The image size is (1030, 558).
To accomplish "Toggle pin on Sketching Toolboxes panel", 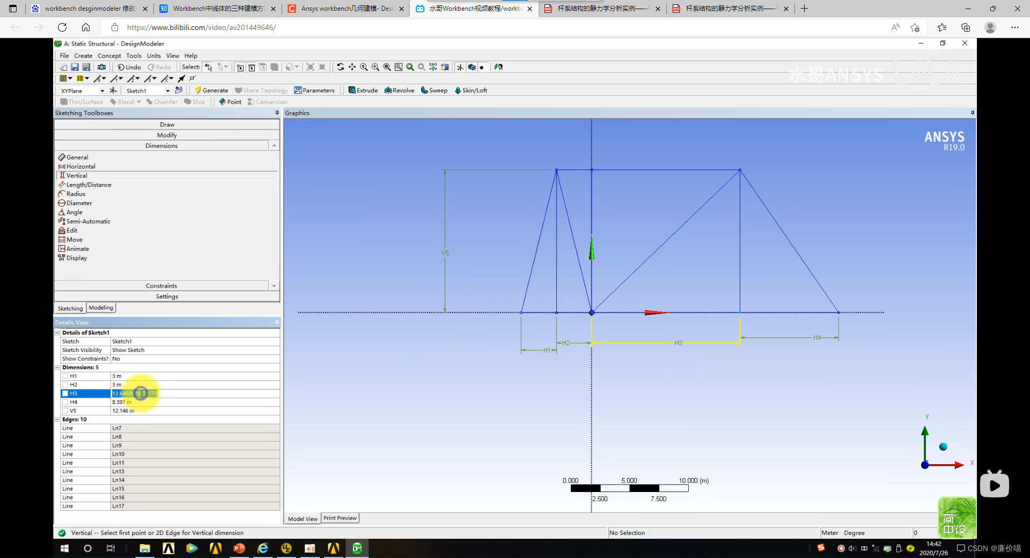I will pos(277,113).
